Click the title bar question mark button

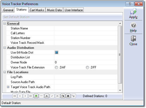click(x=130, y=4)
